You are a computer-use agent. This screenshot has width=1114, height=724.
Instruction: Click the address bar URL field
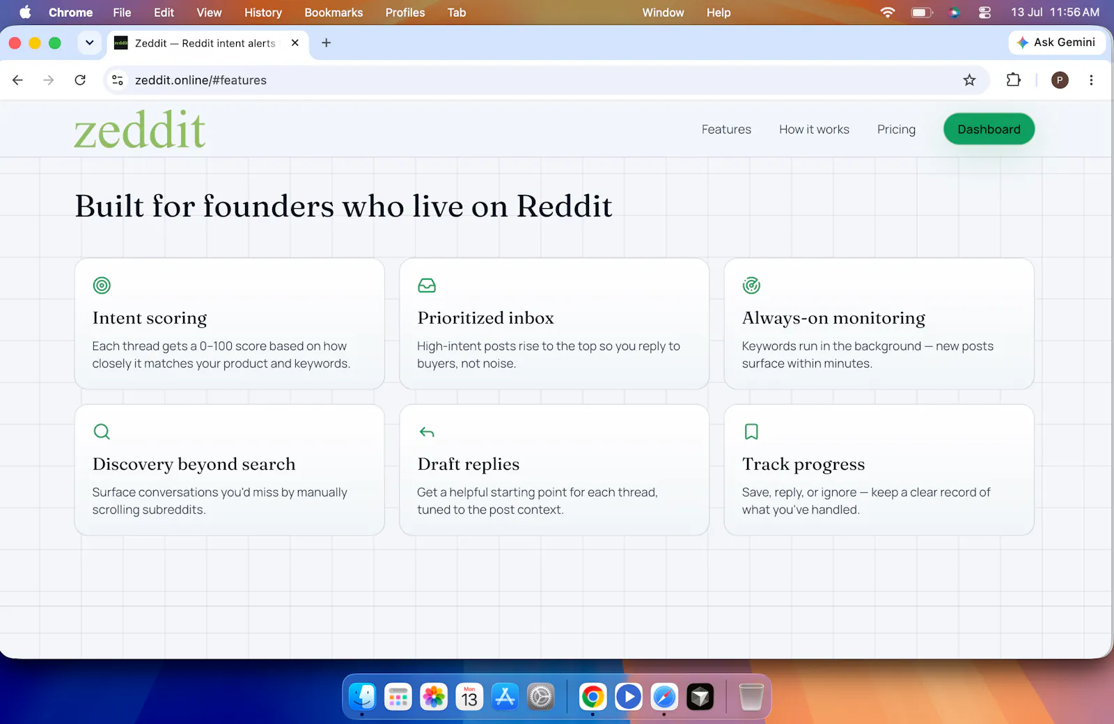coord(545,80)
